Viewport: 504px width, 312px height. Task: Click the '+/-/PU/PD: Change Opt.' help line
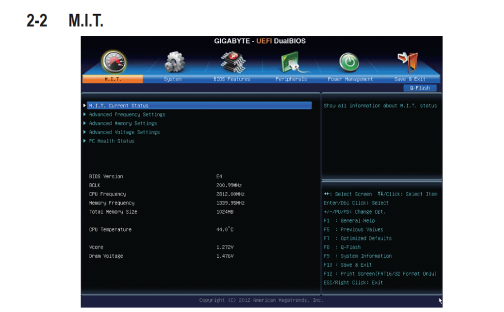click(x=354, y=212)
